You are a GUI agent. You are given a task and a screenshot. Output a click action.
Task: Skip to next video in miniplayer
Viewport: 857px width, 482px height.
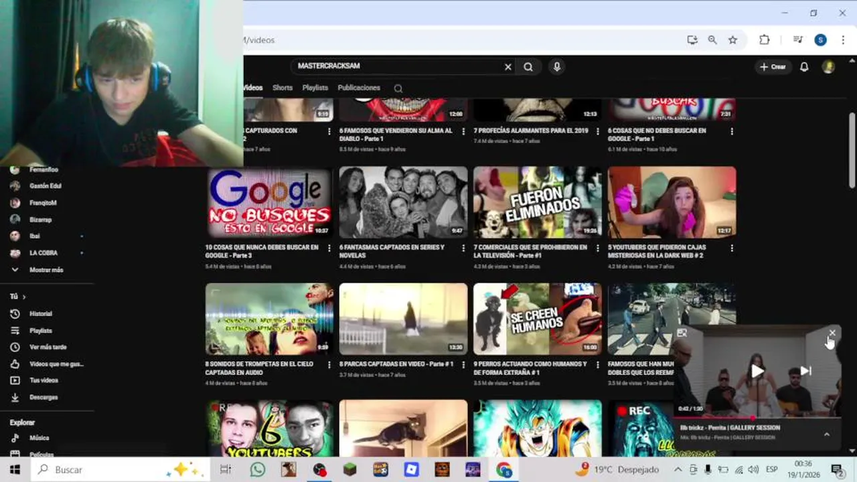tap(805, 371)
